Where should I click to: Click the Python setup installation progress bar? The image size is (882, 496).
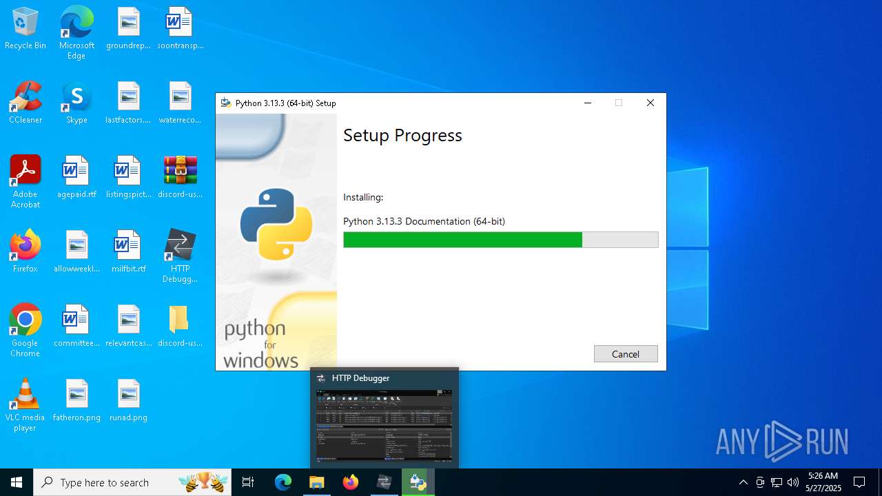[x=501, y=240]
